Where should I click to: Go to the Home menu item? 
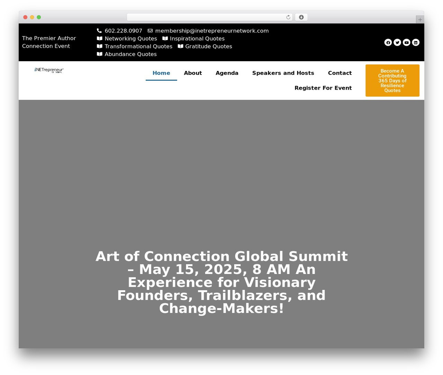pos(161,73)
